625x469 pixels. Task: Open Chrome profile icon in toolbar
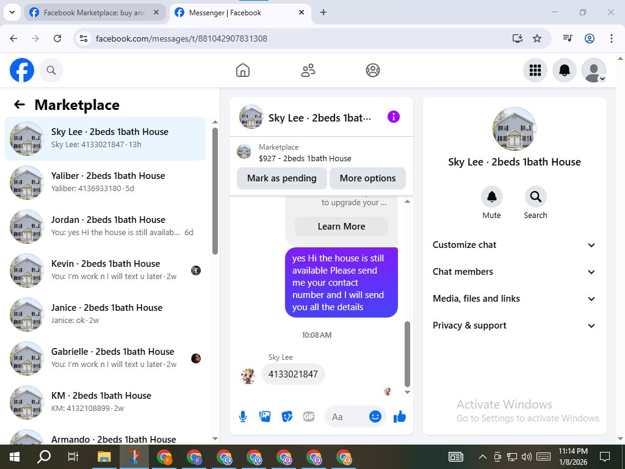590,38
